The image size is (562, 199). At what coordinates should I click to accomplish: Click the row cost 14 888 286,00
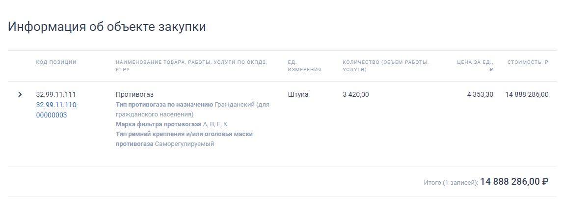[527, 95]
